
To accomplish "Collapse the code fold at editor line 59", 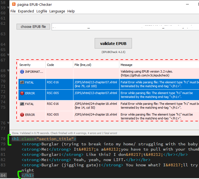I will (x=8, y=8).
